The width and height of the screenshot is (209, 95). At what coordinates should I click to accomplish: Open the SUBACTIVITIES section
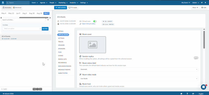[63, 73]
